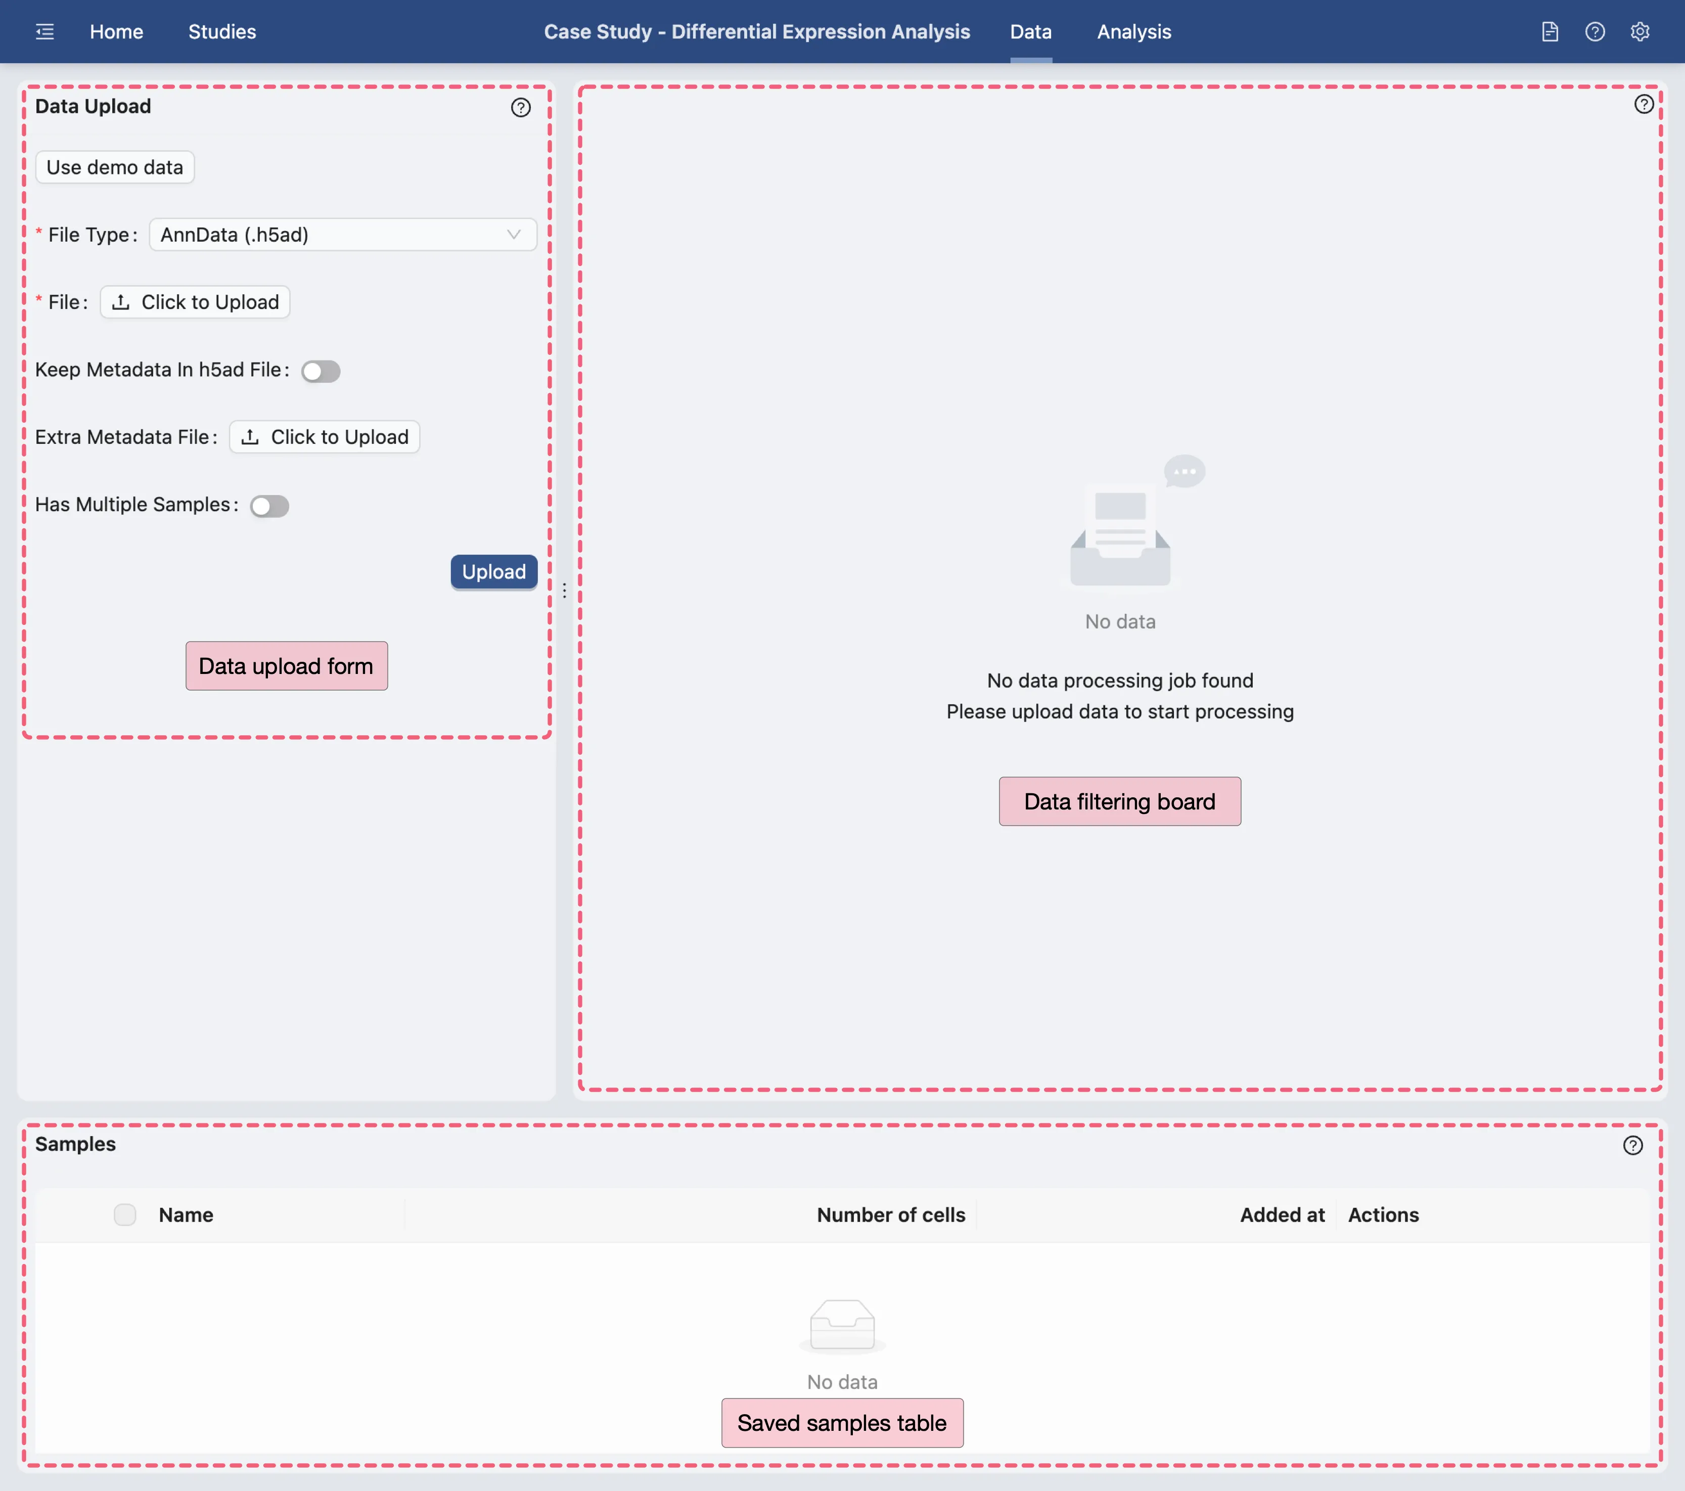Select the Data tab

pyautogui.click(x=1030, y=32)
